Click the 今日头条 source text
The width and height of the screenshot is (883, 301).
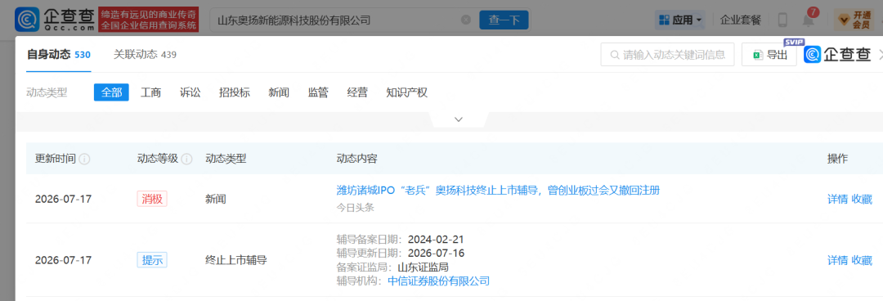click(x=356, y=208)
